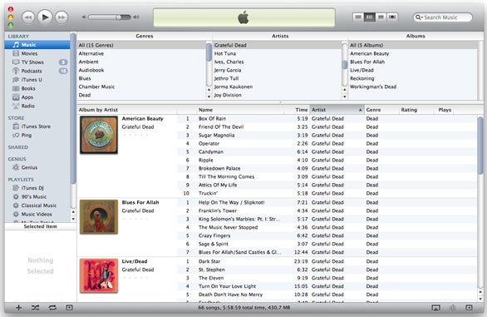Image resolution: width=487 pixels, height=317 pixels.
Task: Show or hide the artwork viewer
Action: [69, 308]
